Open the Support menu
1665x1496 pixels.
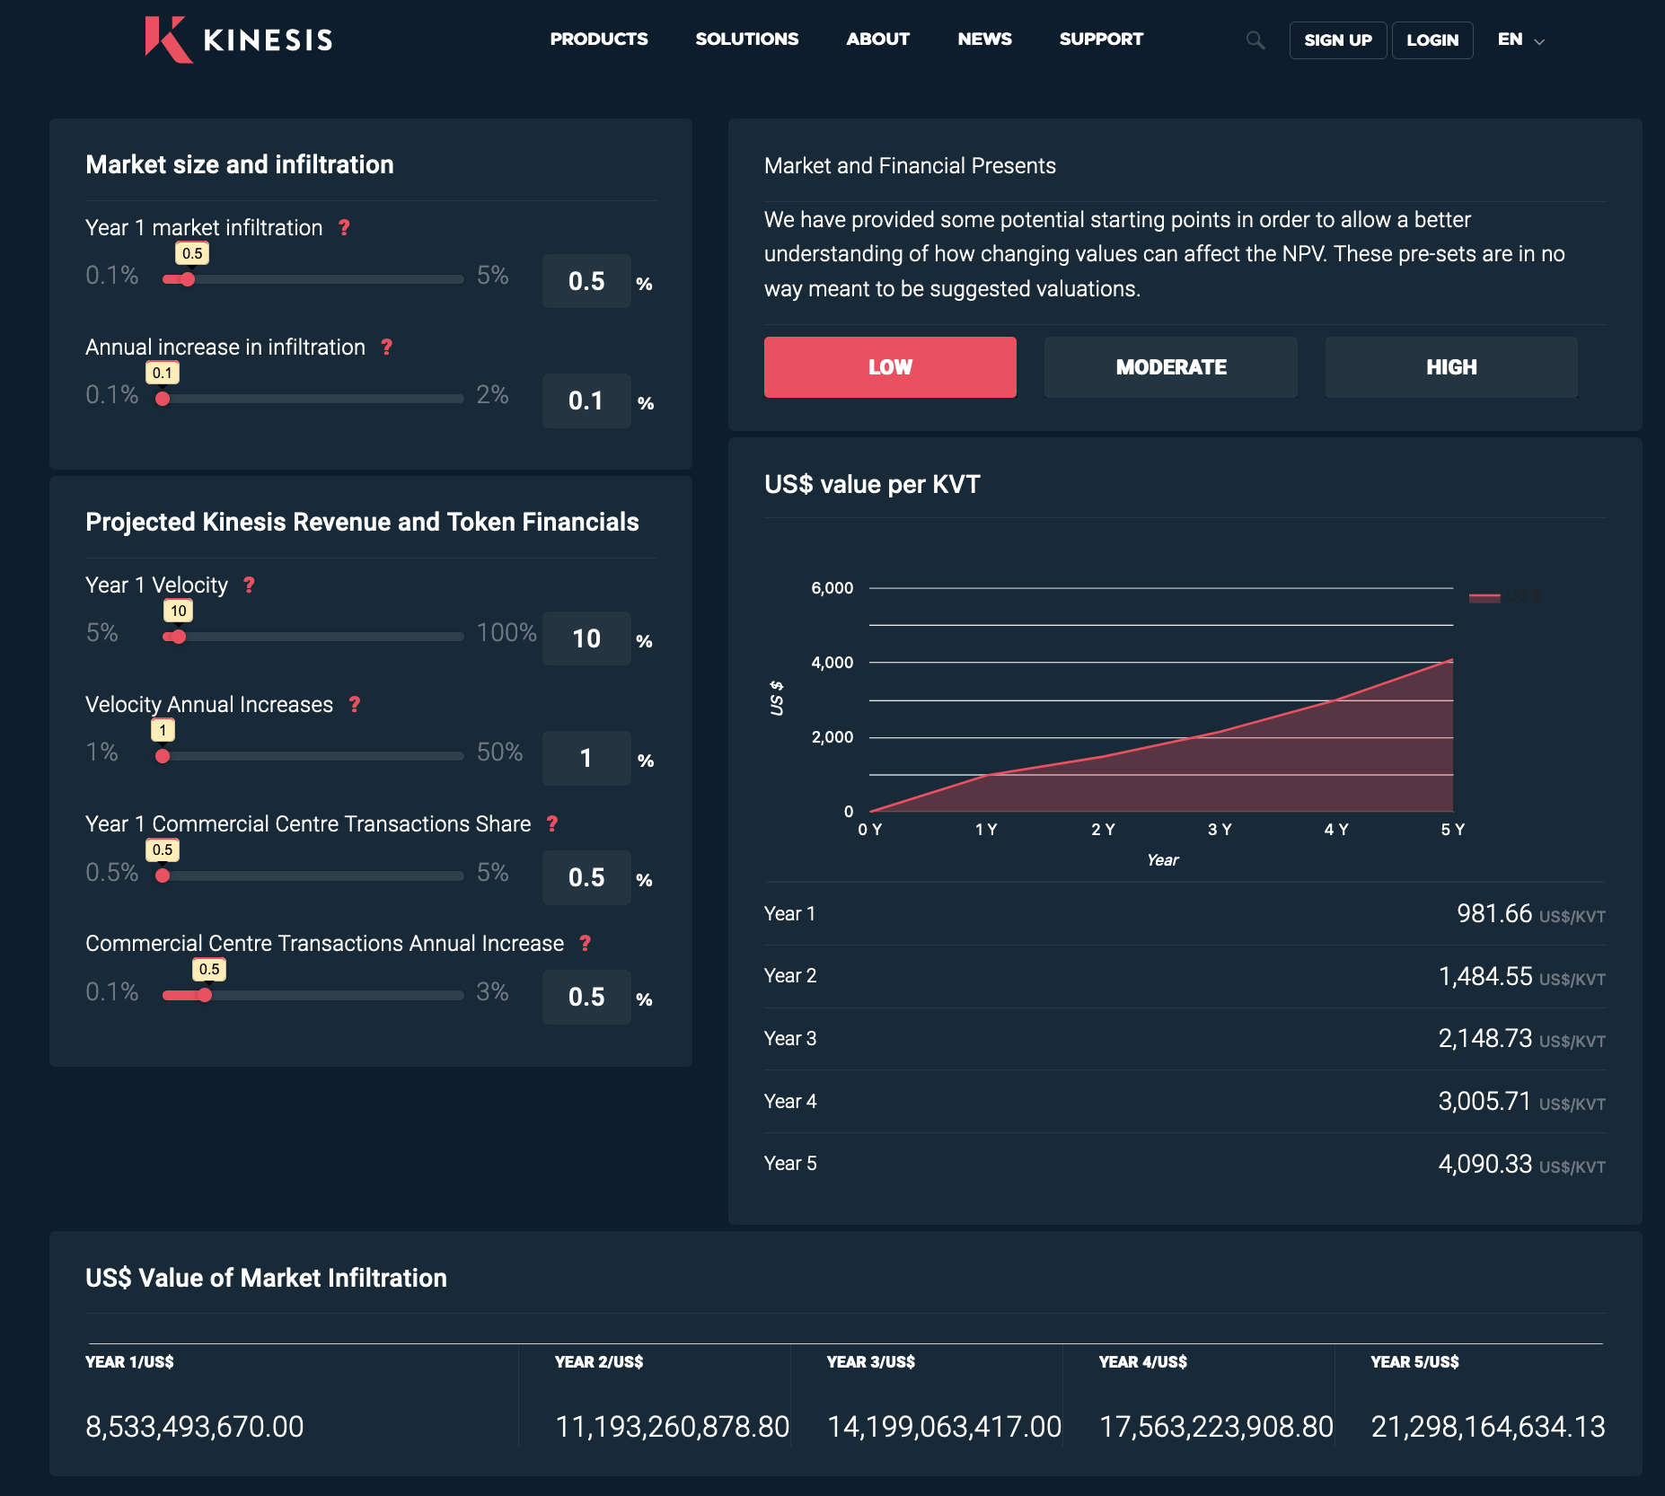(x=1101, y=40)
